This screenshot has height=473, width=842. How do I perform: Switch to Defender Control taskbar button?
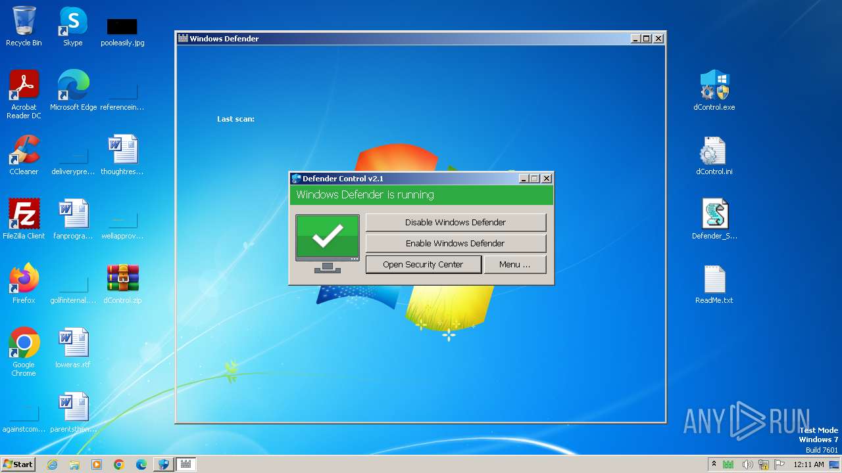click(x=163, y=464)
